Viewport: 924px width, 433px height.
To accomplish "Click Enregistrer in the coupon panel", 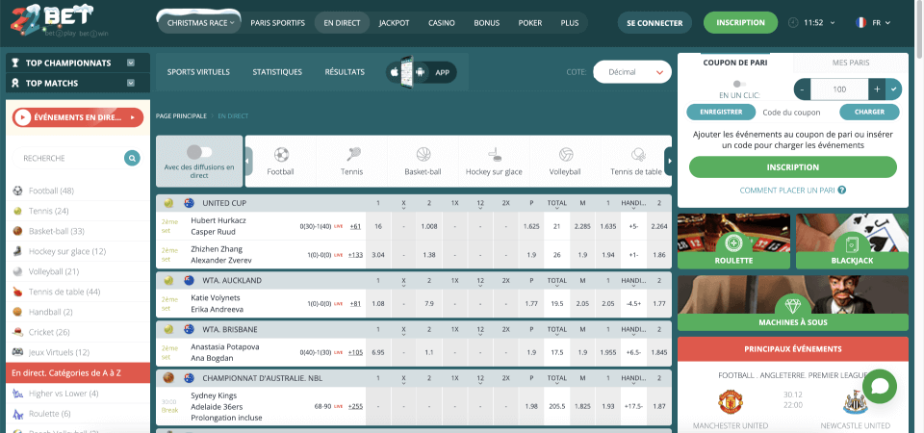I will click(x=722, y=112).
